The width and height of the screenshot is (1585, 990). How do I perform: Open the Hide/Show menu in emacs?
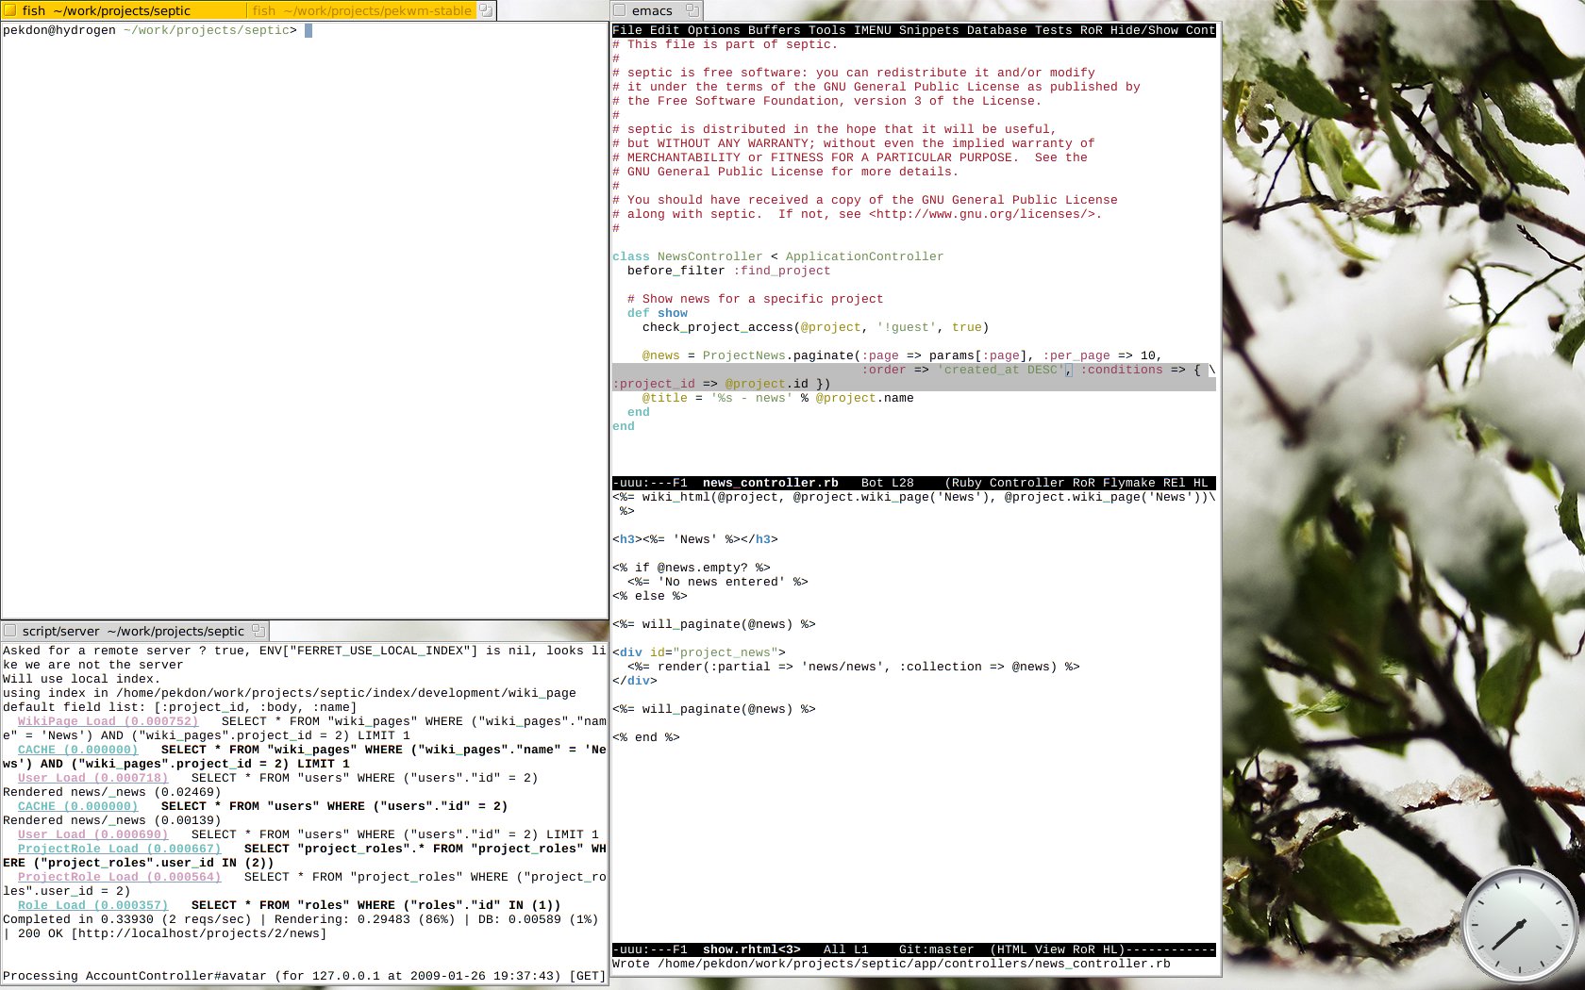point(1144,30)
